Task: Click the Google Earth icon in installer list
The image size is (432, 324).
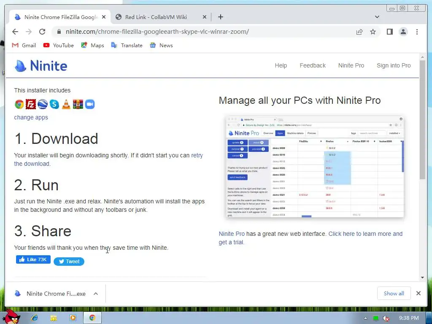Action: tap(43, 105)
